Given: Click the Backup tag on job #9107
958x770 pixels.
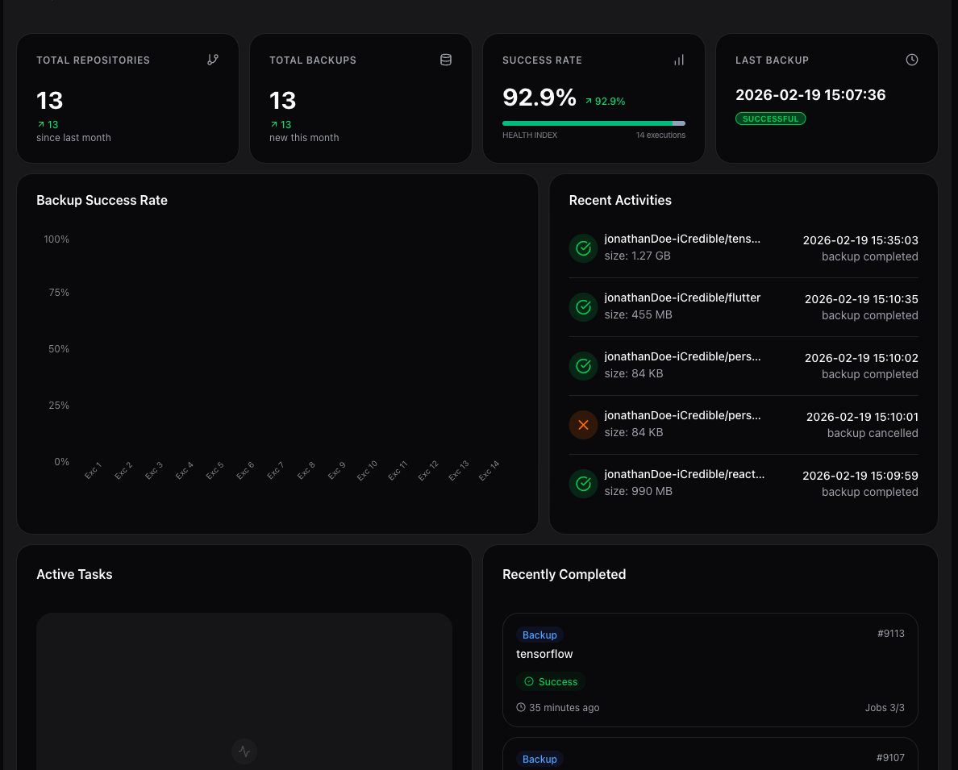Looking at the screenshot, I should 539,759.
